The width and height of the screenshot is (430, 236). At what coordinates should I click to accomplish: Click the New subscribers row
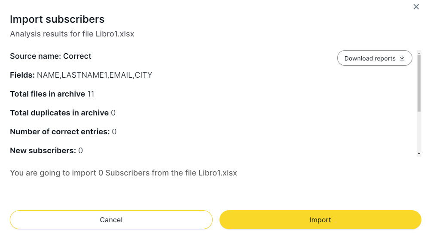46,151
